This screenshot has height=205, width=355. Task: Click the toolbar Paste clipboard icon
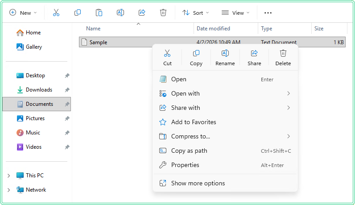99,13
